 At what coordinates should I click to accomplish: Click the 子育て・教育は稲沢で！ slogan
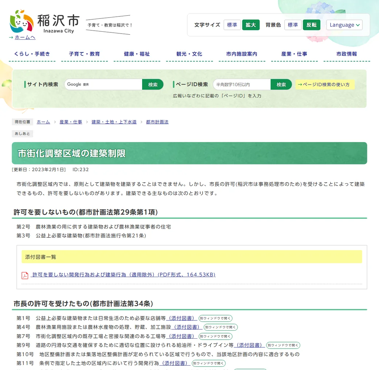(x=110, y=25)
